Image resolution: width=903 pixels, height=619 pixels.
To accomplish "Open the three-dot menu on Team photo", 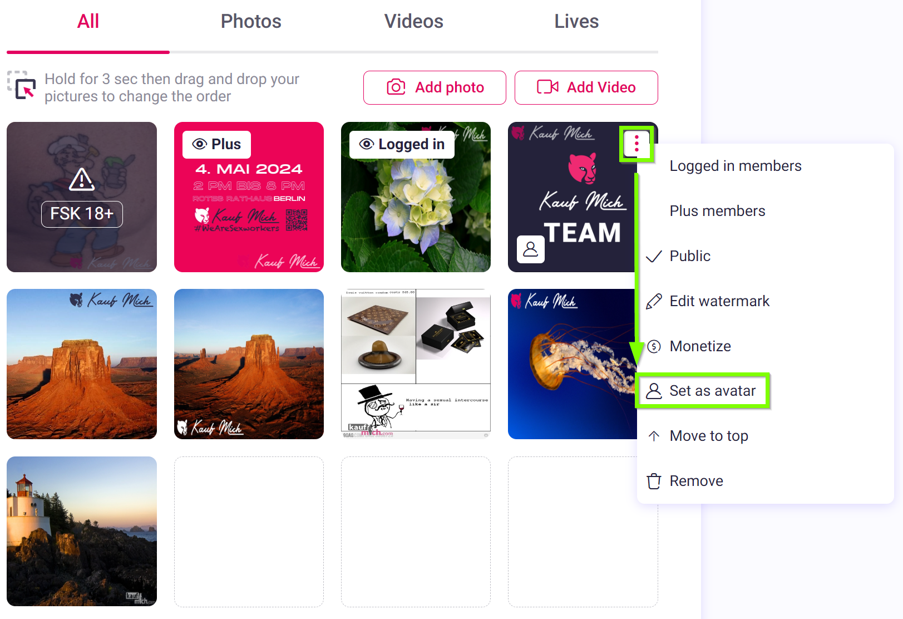I will (636, 144).
